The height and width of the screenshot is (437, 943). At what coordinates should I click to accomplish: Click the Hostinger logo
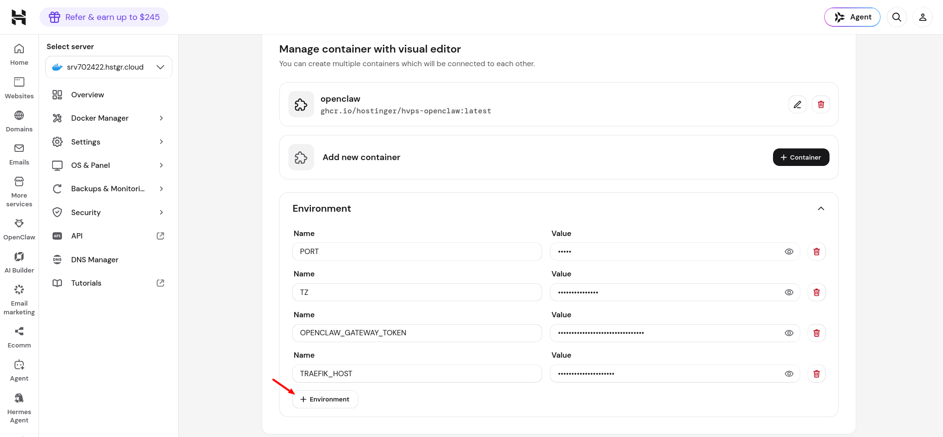[19, 17]
